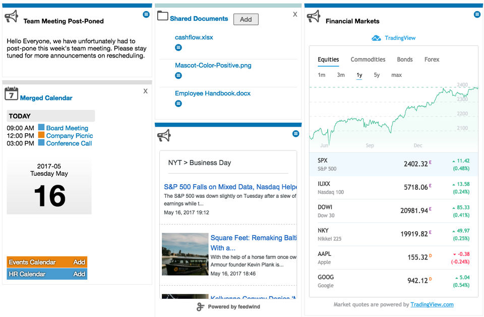This screenshot has width=484, height=317.
Task: Open the TradingView.com link
Action: 432,304
